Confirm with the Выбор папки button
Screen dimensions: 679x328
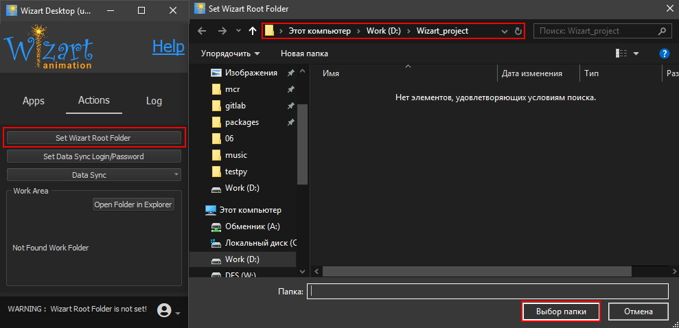click(x=561, y=312)
